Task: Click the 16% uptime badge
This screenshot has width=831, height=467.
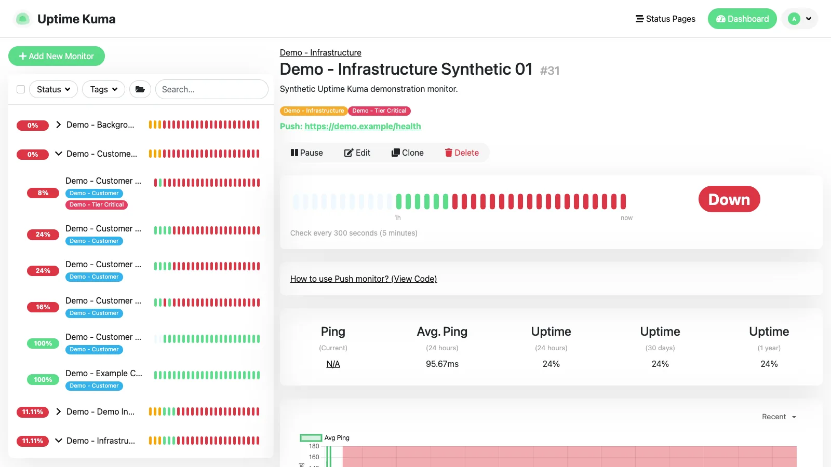Action: [43, 307]
